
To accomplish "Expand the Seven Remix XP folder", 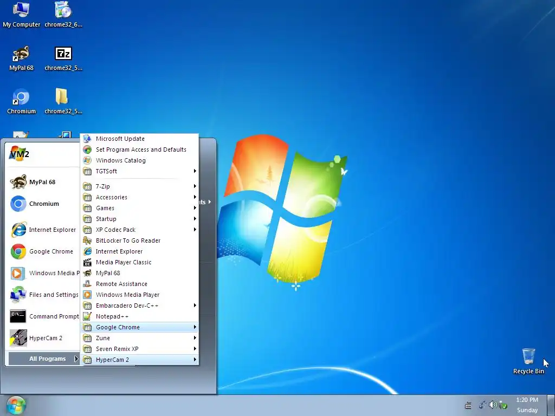I will click(x=139, y=349).
